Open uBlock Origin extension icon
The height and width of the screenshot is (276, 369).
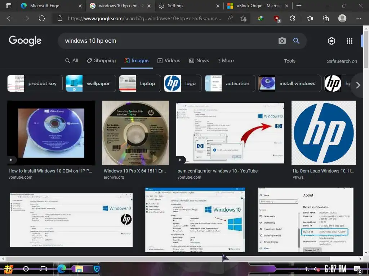click(x=277, y=19)
